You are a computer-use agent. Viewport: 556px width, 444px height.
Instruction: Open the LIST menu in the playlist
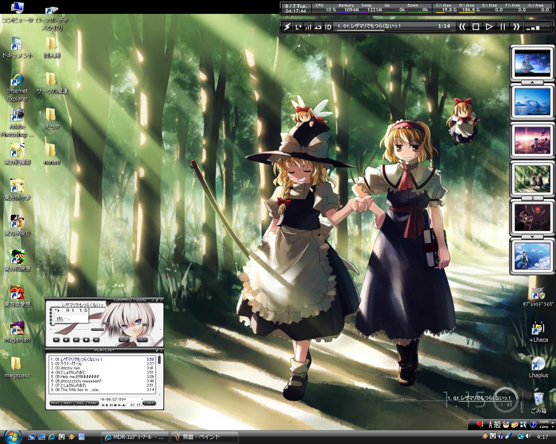click(149, 403)
